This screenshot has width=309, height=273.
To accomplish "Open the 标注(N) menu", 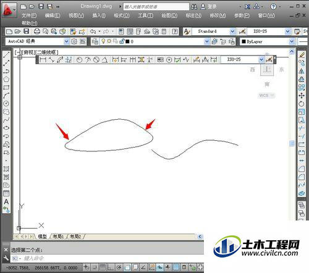I will [193, 15].
